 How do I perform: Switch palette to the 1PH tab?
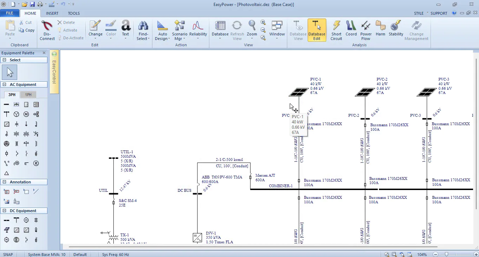tap(28, 95)
